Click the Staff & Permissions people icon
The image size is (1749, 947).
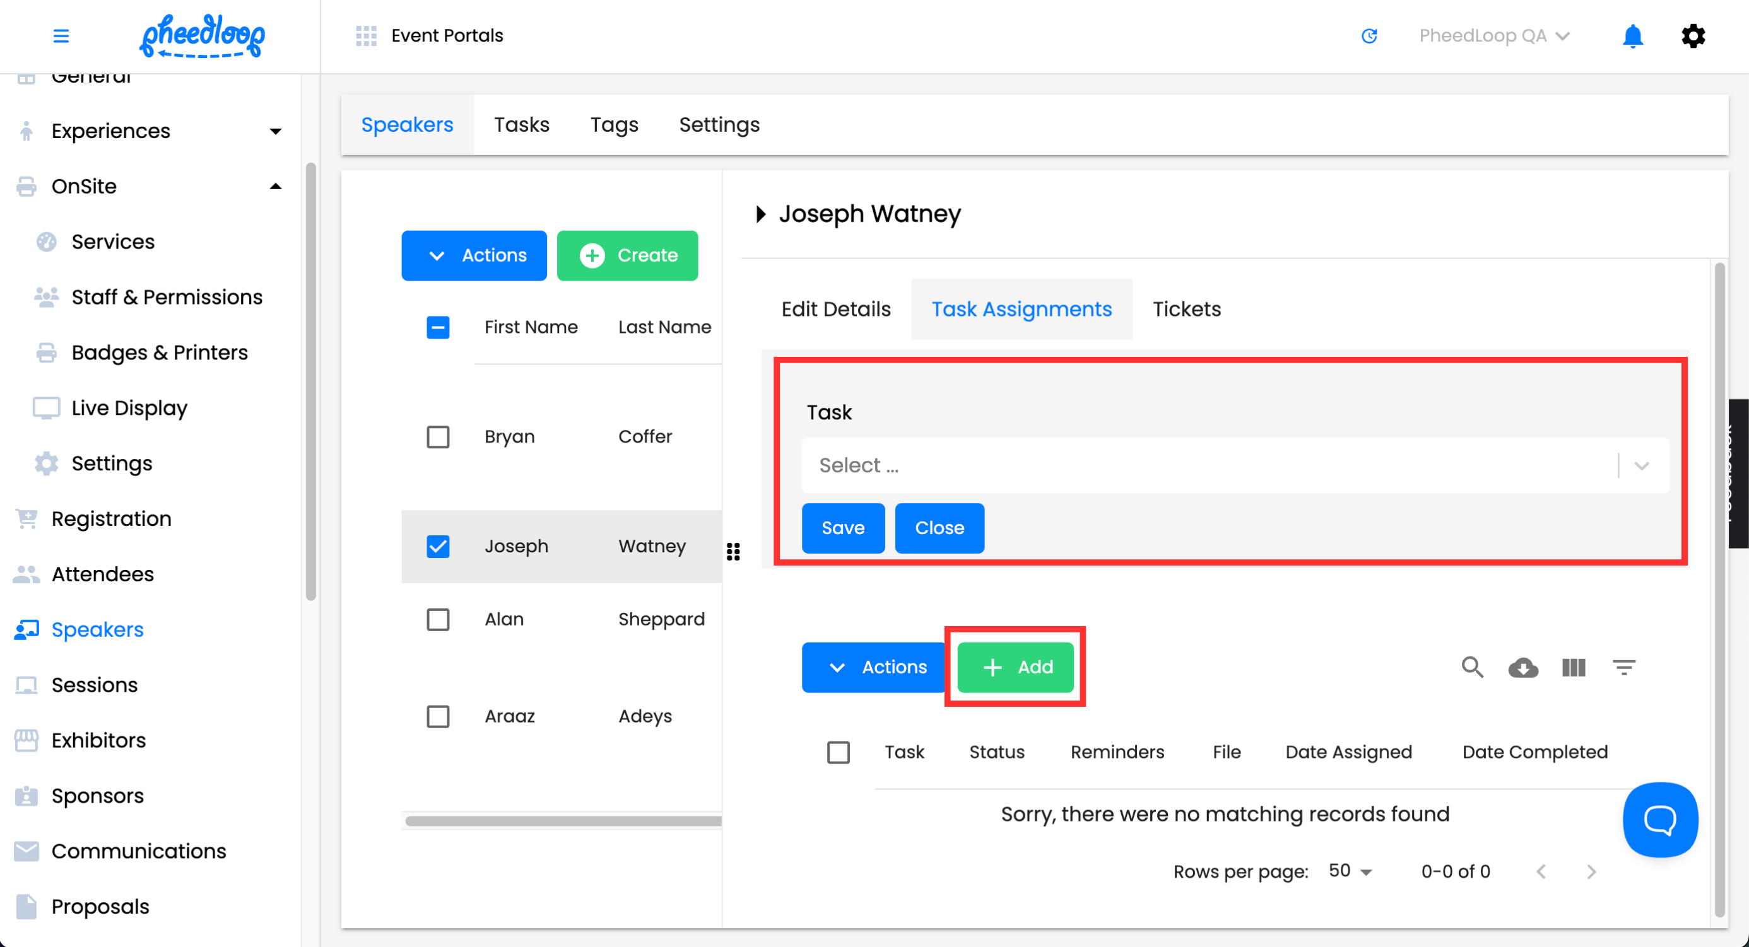46,297
